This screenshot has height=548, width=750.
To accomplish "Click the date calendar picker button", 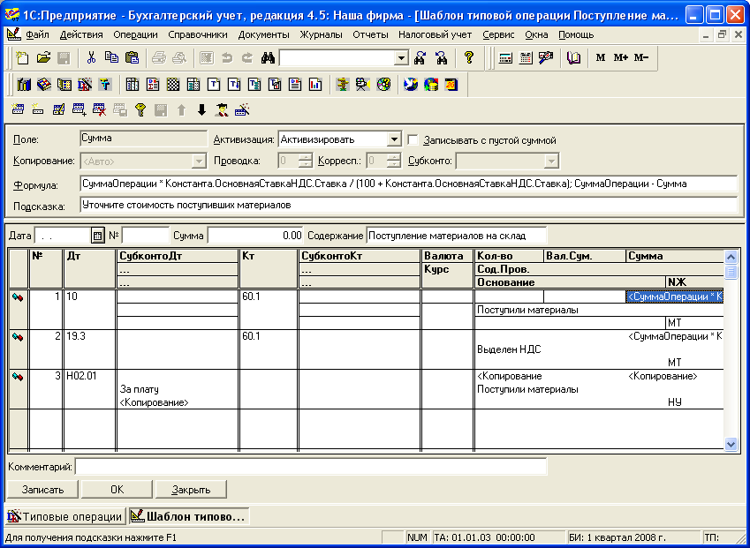I will click(97, 236).
